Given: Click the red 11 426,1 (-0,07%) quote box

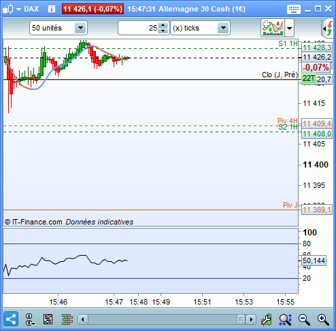Looking at the screenshot, I should (93, 9).
